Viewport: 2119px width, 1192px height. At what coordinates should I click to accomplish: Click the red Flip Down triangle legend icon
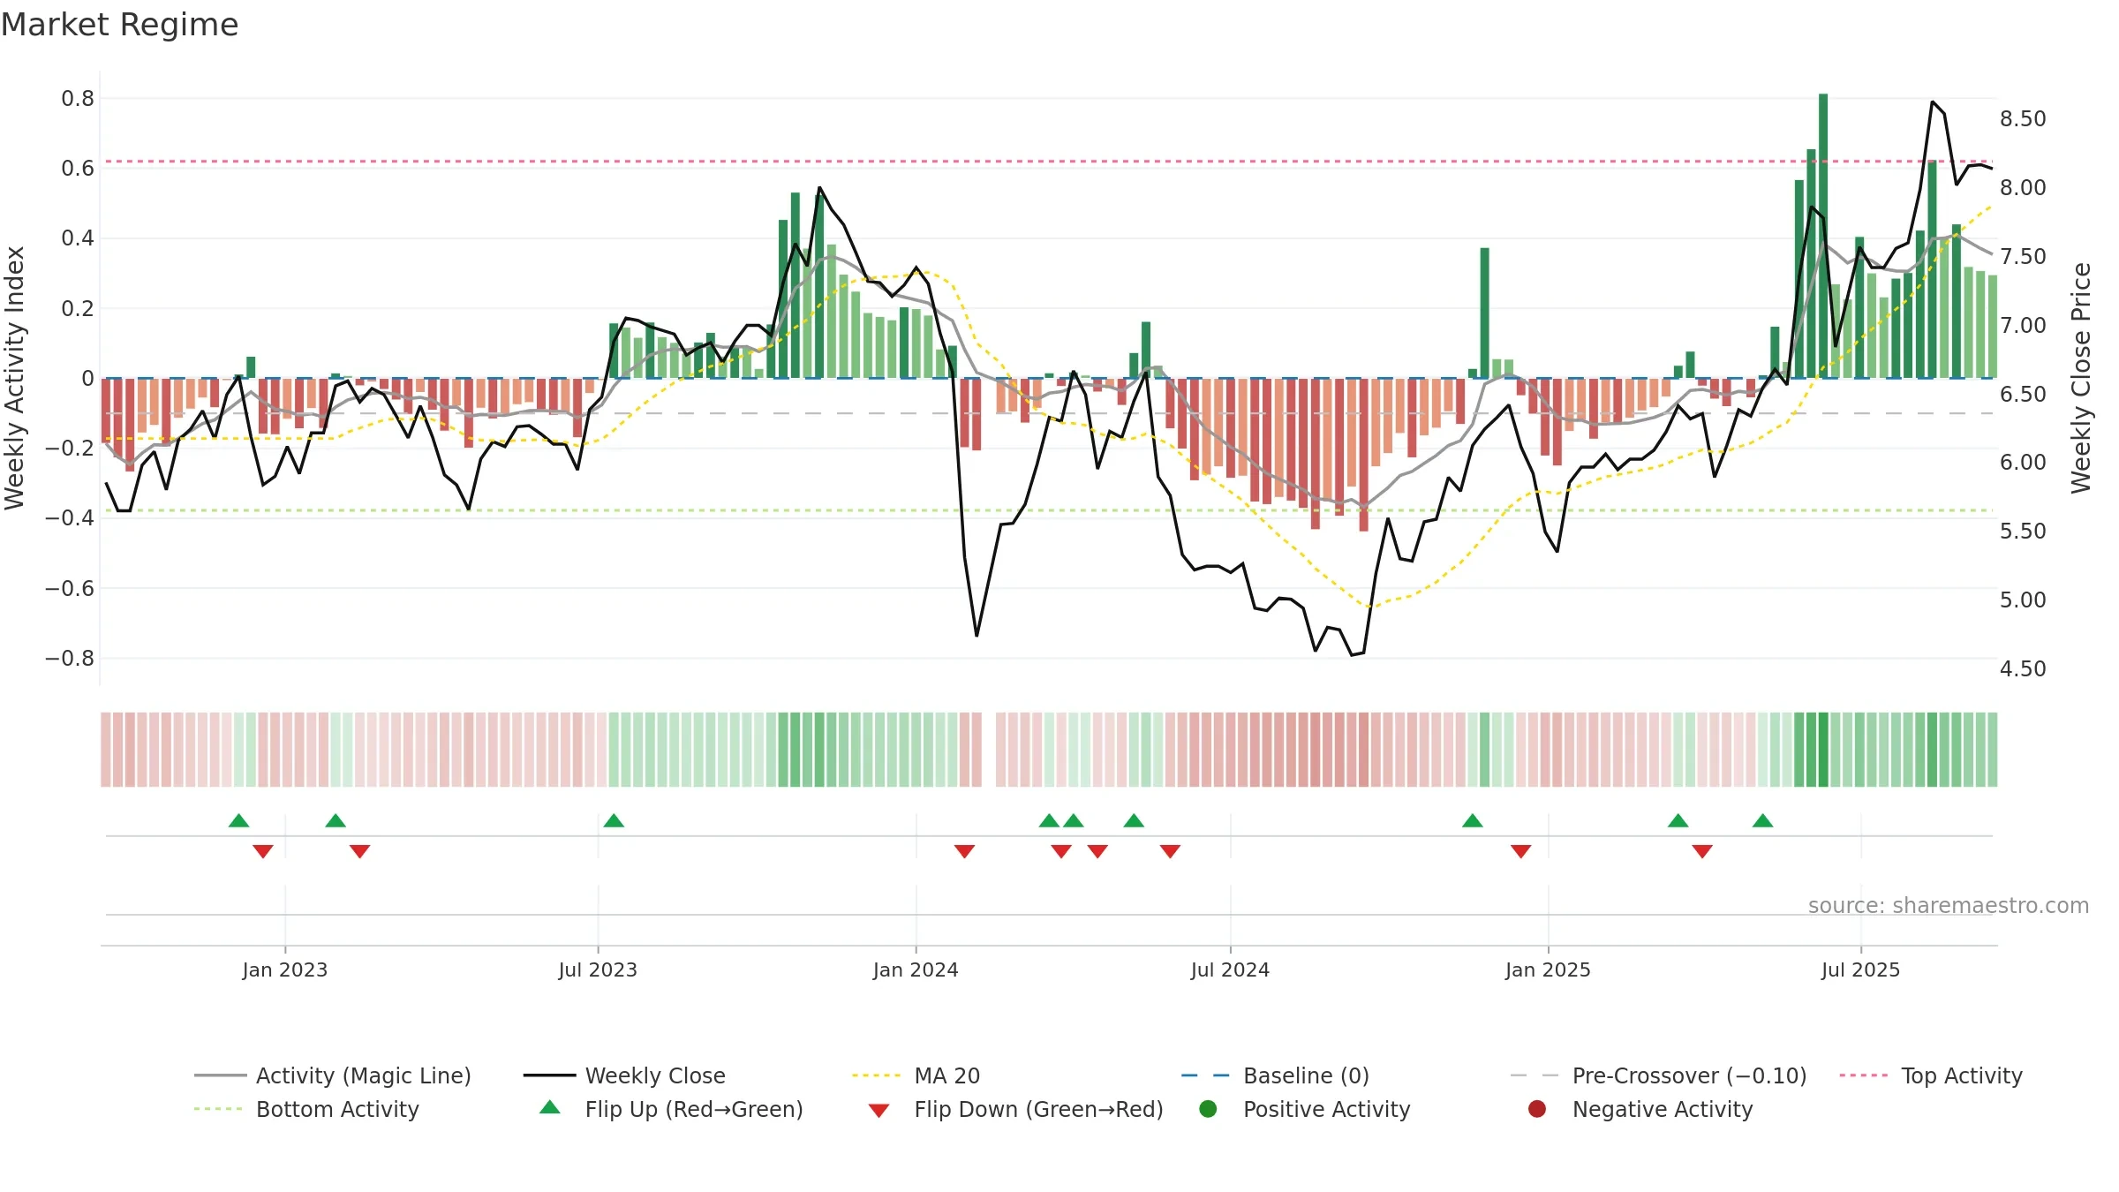click(x=879, y=1111)
